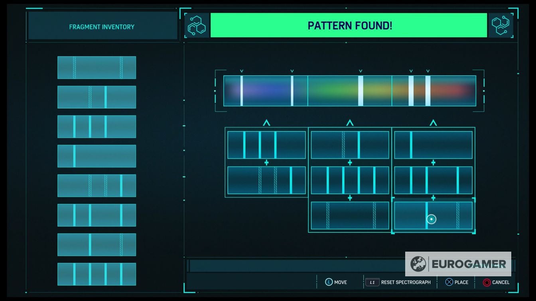Image resolution: width=536 pixels, height=301 pixels.
Task: Click the circular cursor on the selected fragment
Action: click(x=431, y=219)
